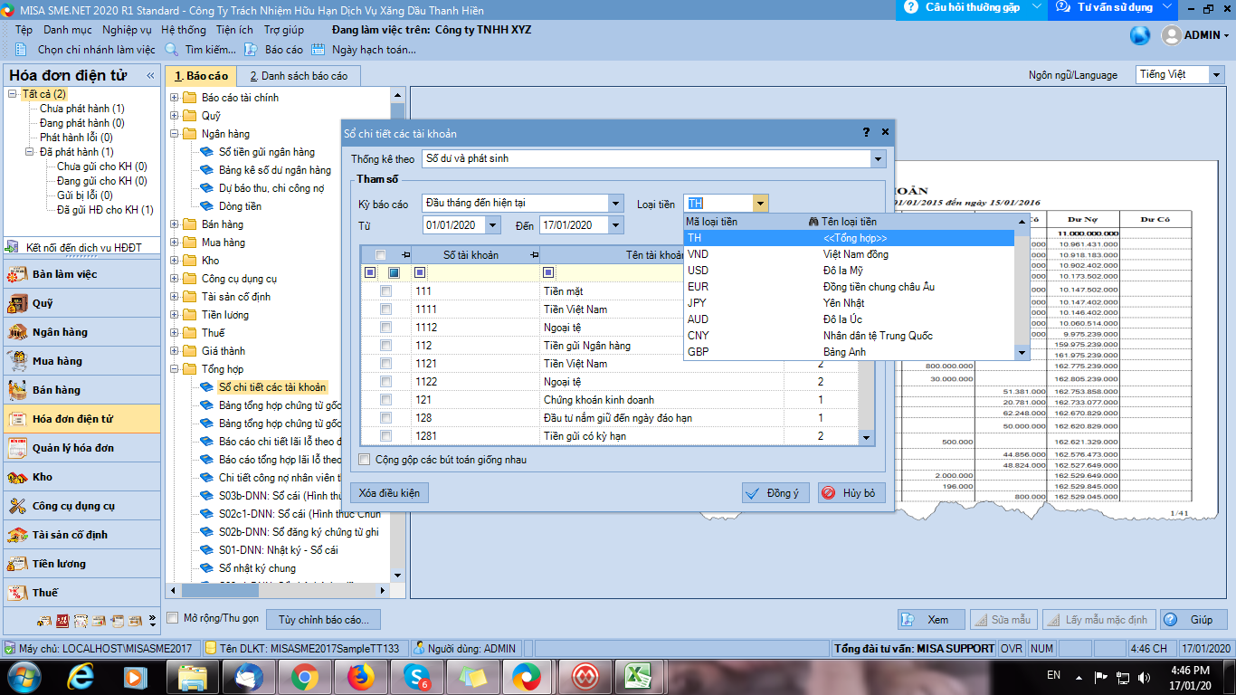The image size is (1236, 695).
Task: Tick checkbox for account 121 Chứng khoán kinh doanh
Action: point(386,400)
